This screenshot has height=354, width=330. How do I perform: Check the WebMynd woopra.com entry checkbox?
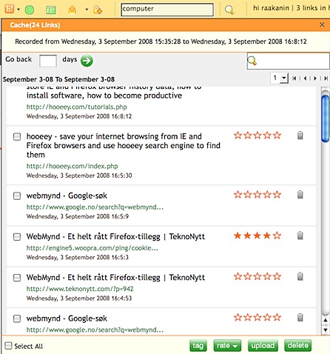pyautogui.click(x=17, y=237)
